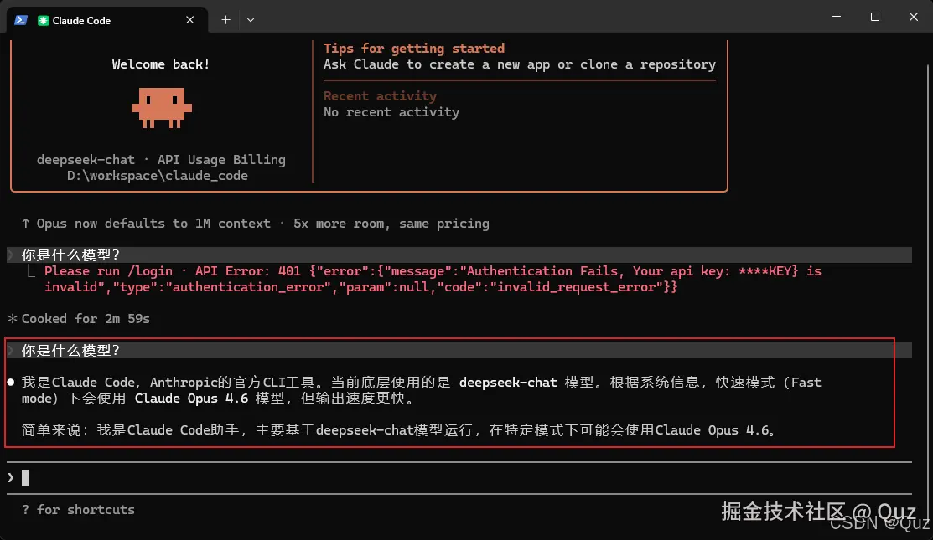Click the D:\workspace\claude_code path
Image resolution: width=933 pixels, height=540 pixels.
click(157, 176)
